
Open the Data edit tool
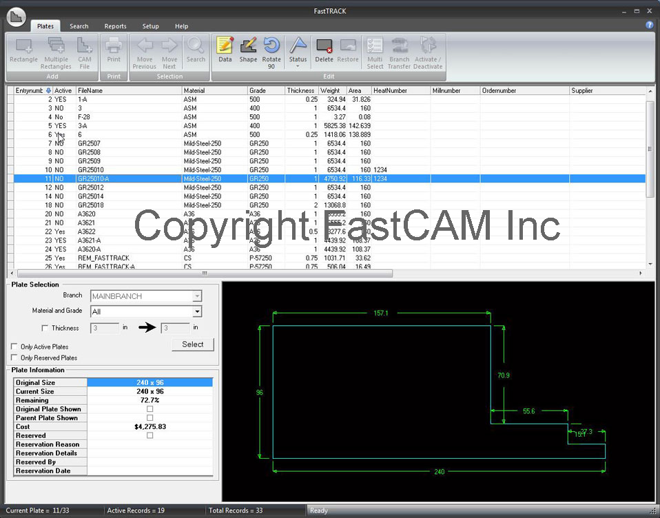tap(225, 45)
